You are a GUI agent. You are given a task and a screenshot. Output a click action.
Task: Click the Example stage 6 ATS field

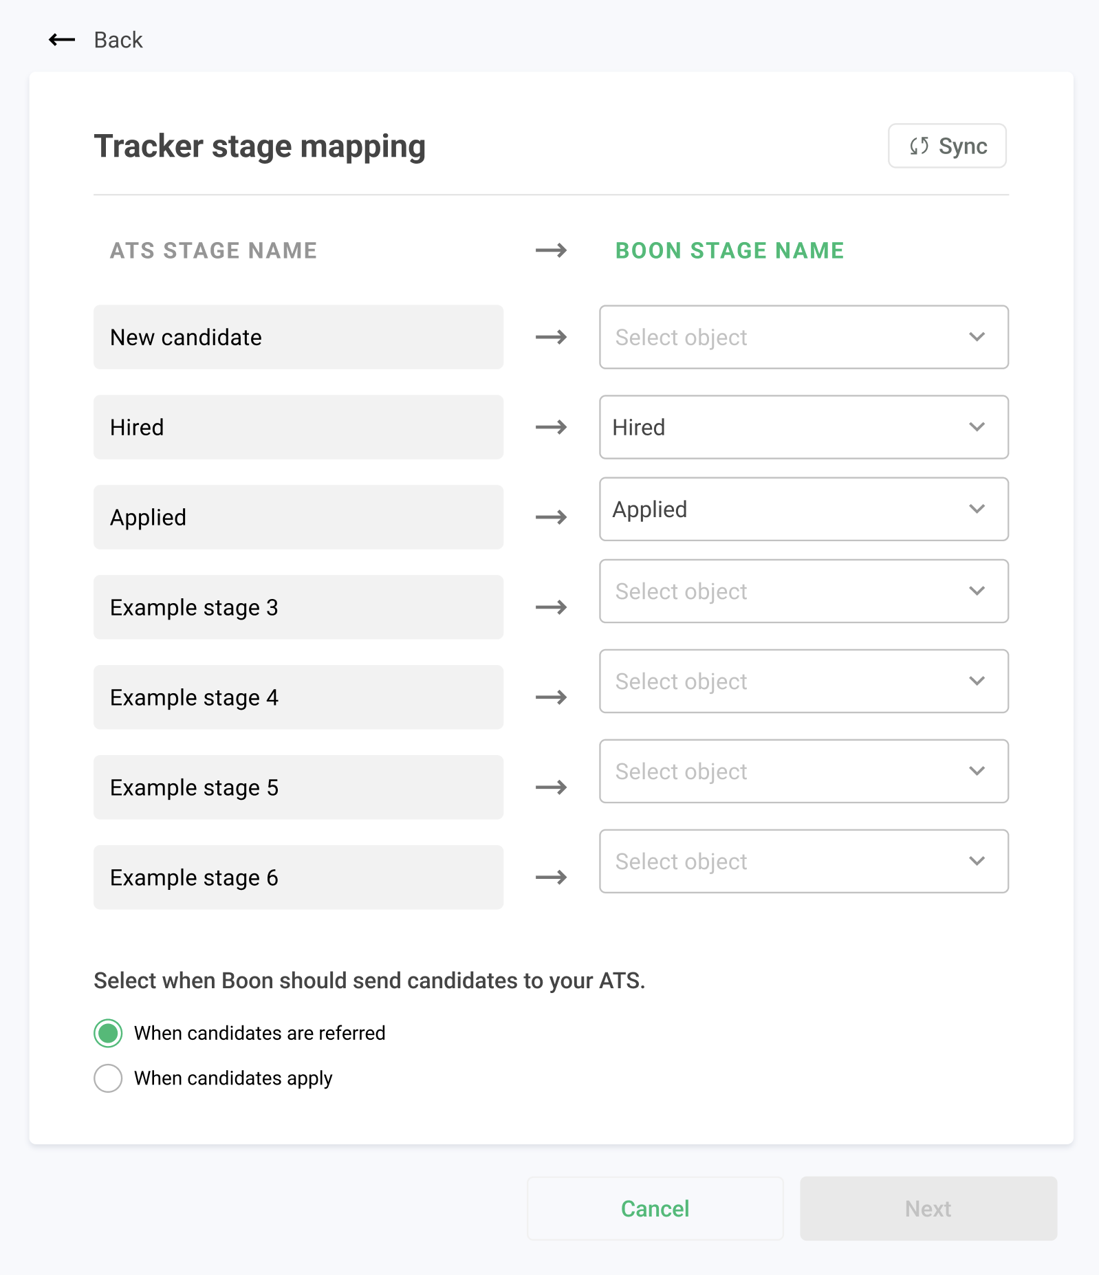298,878
